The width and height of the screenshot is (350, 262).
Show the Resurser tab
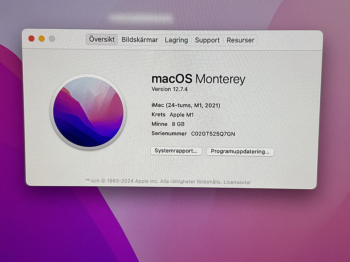240,40
